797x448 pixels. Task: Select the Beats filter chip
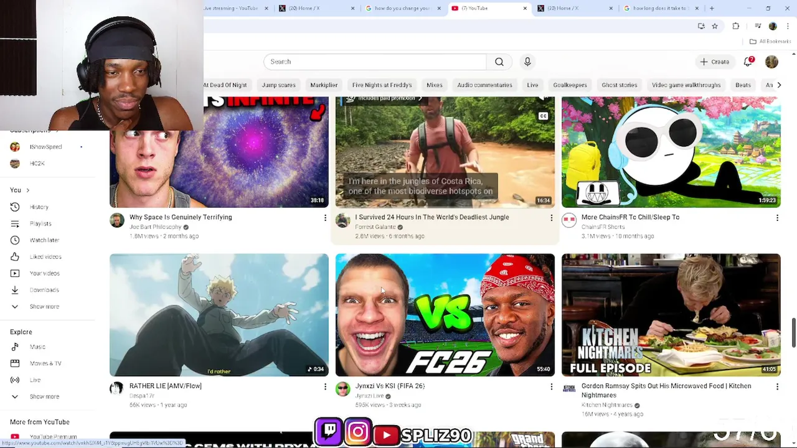click(743, 85)
